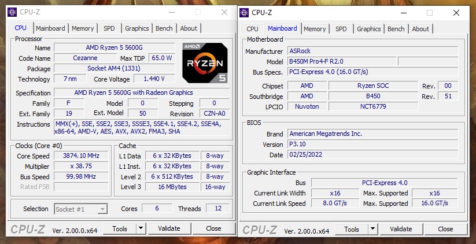Click BIOS Version value P3.10
Screen dimensions: 476x244
[373, 144]
